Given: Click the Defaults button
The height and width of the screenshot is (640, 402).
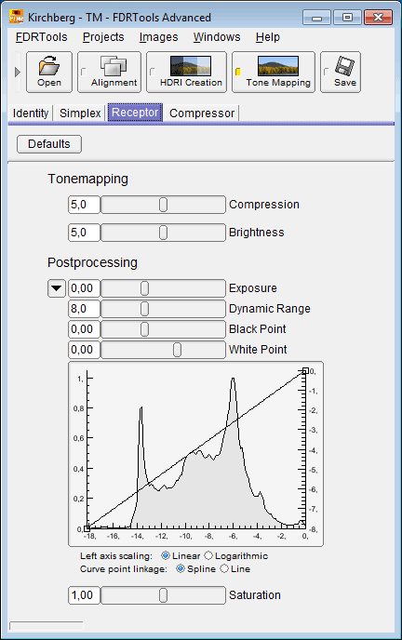Looking at the screenshot, I should [x=49, y=144].
